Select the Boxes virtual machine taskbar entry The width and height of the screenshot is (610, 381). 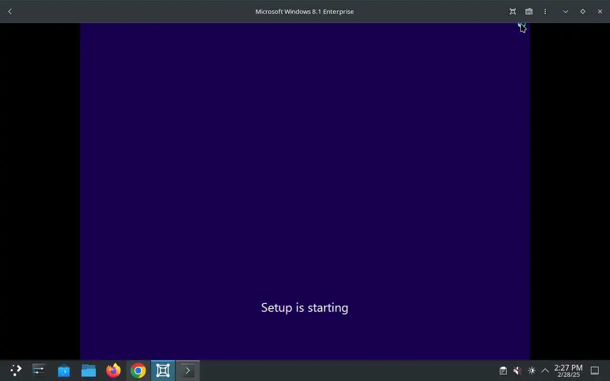coord(163,371)
